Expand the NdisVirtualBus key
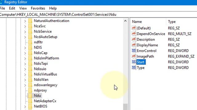The height and width of the screenshot is (110, 197). (x=25, y=75)
